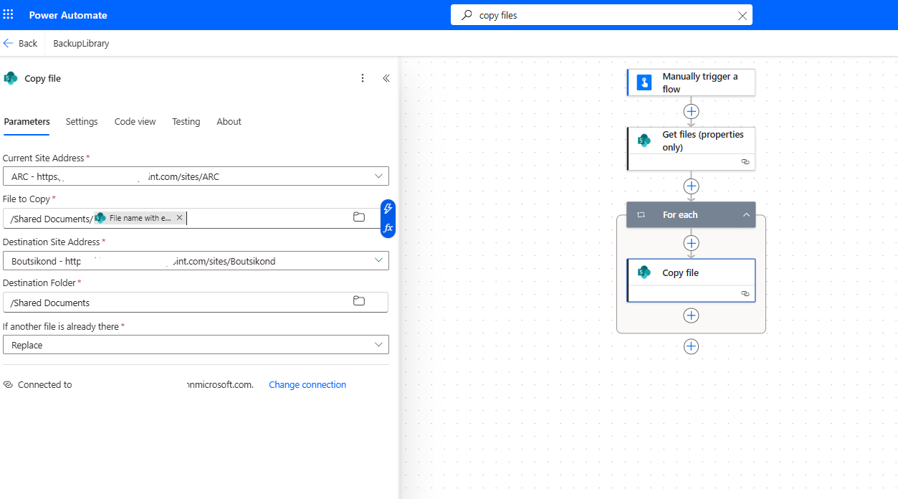
Task: Remove the File name with extension token
Action: coord(179,218)
